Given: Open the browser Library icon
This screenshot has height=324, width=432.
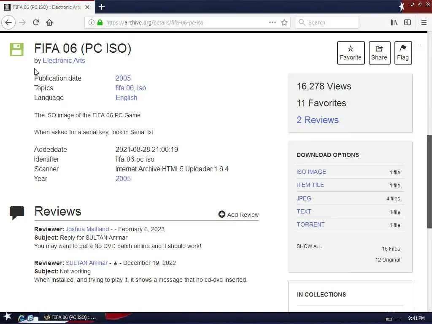Looking at the screenshot, I should (394, 23).
